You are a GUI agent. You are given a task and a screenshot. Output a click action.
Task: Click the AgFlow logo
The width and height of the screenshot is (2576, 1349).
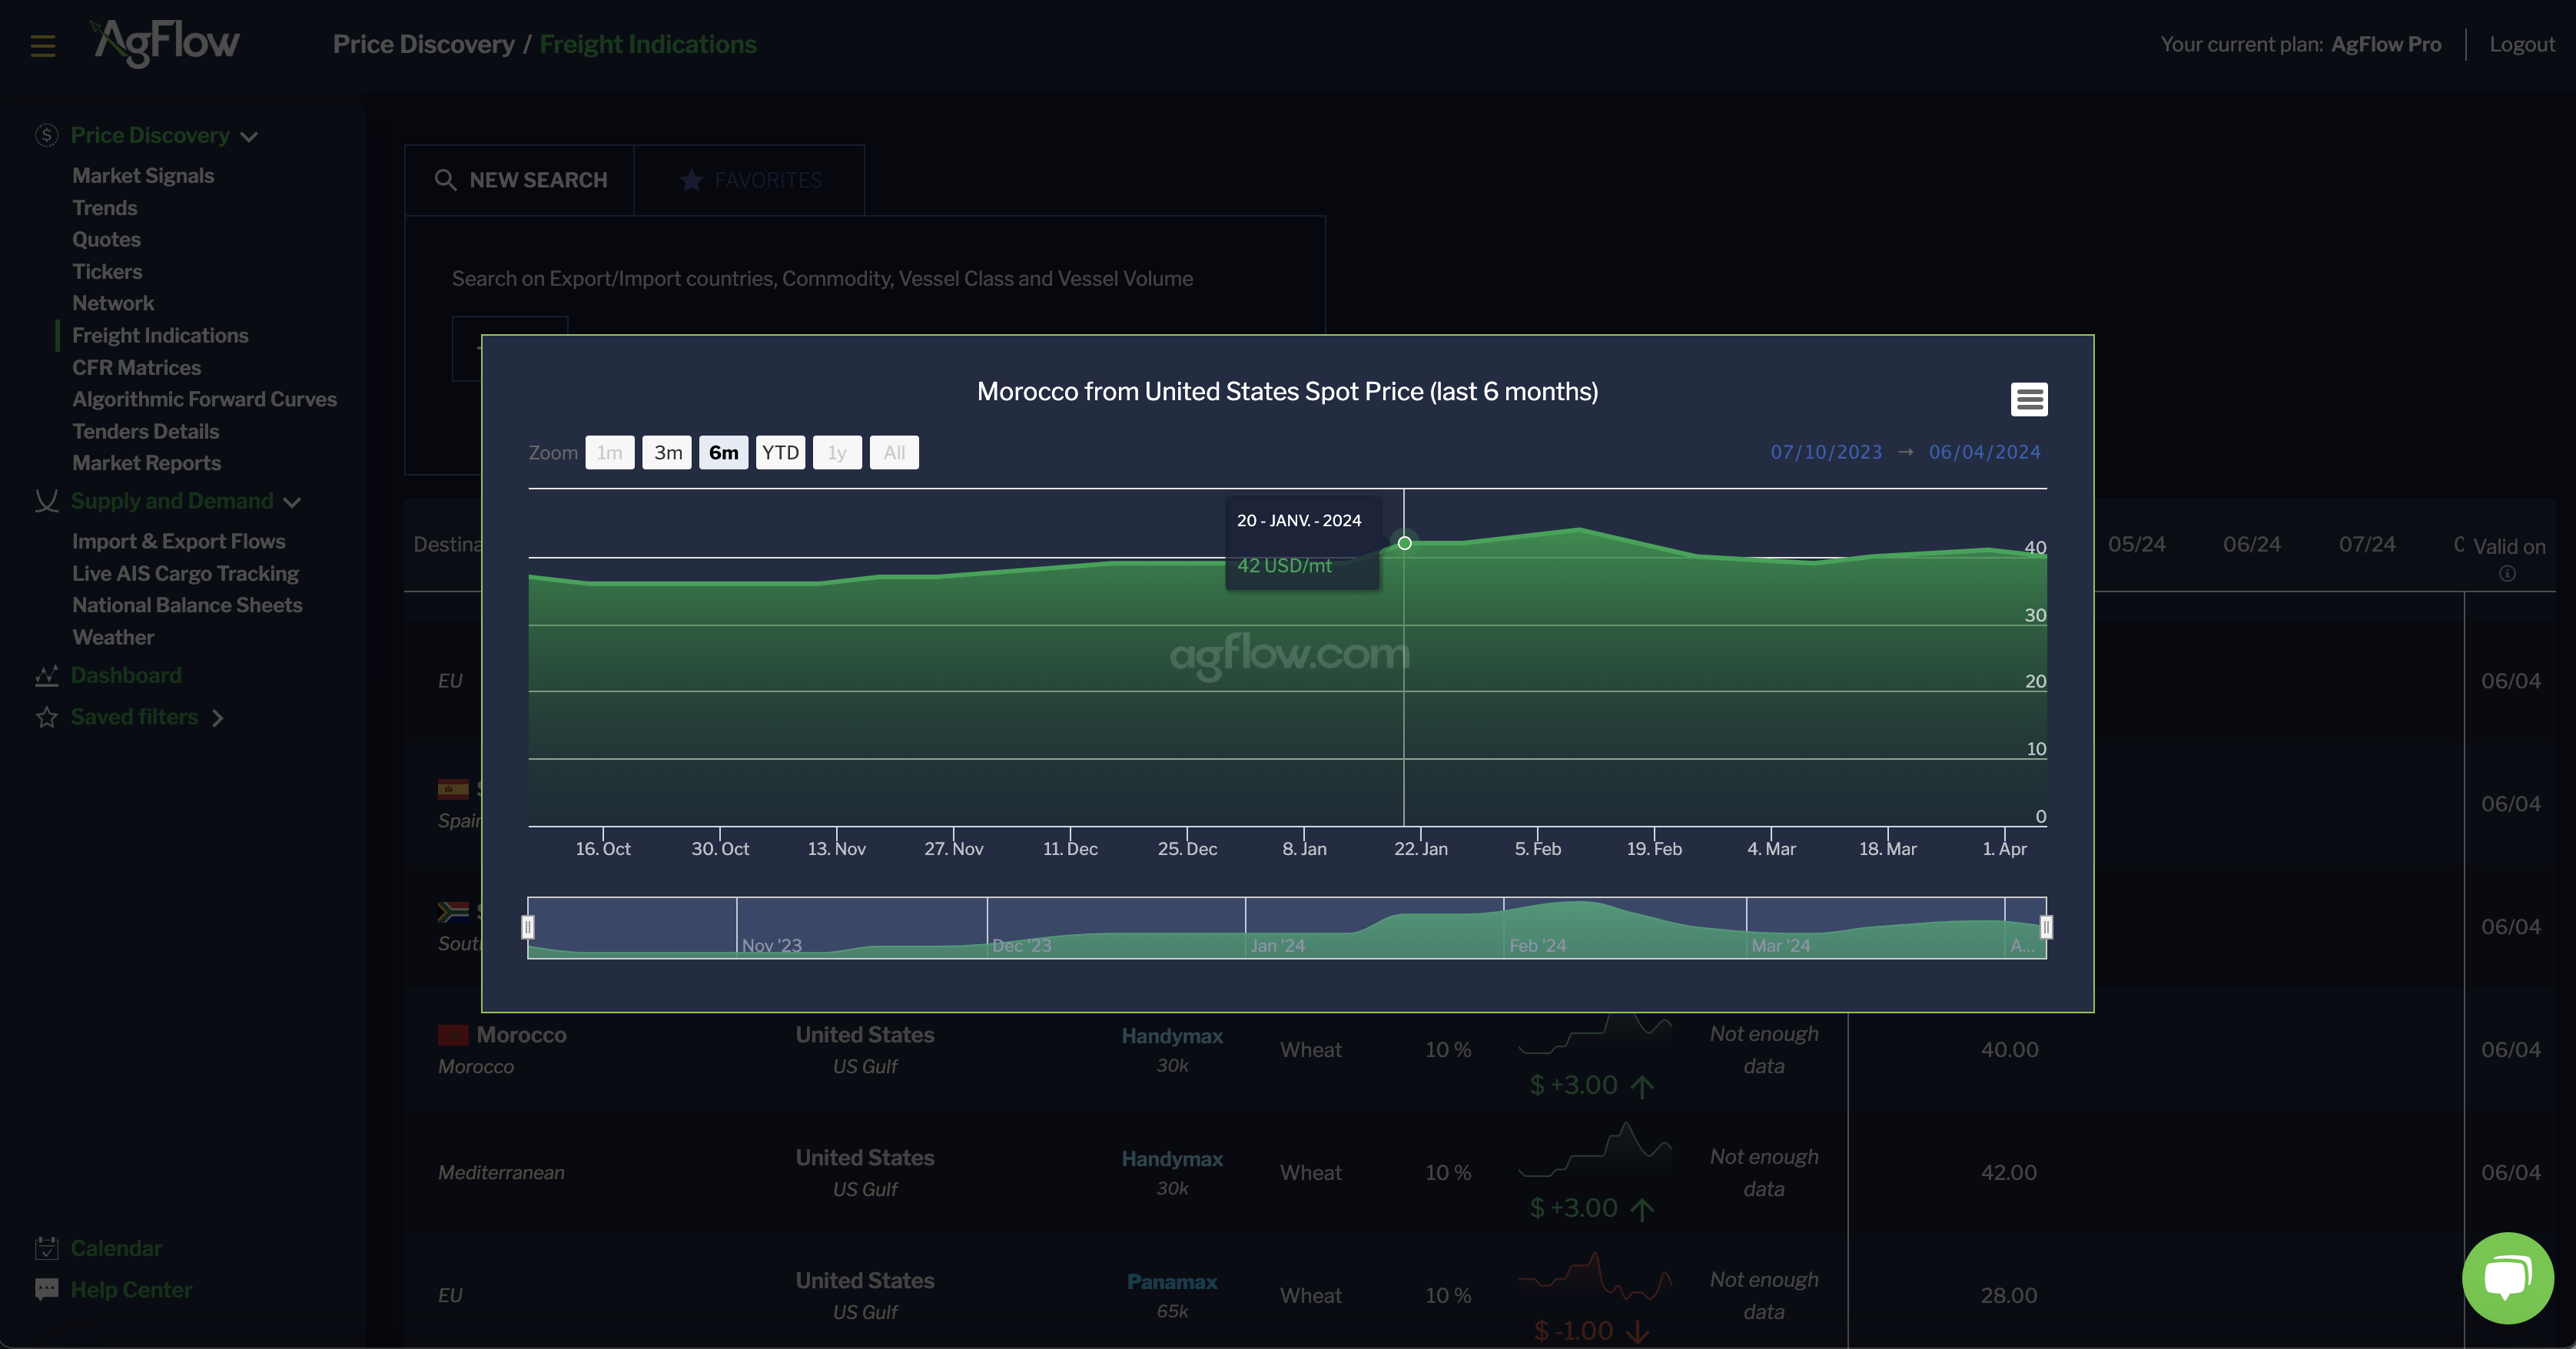coord(165,43)
